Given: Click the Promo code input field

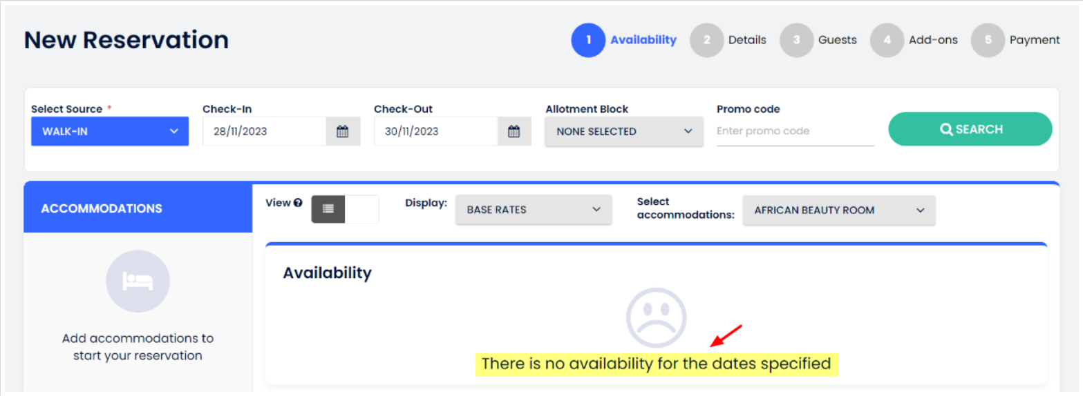Looking at the screenshot, I should pos(795,131).
